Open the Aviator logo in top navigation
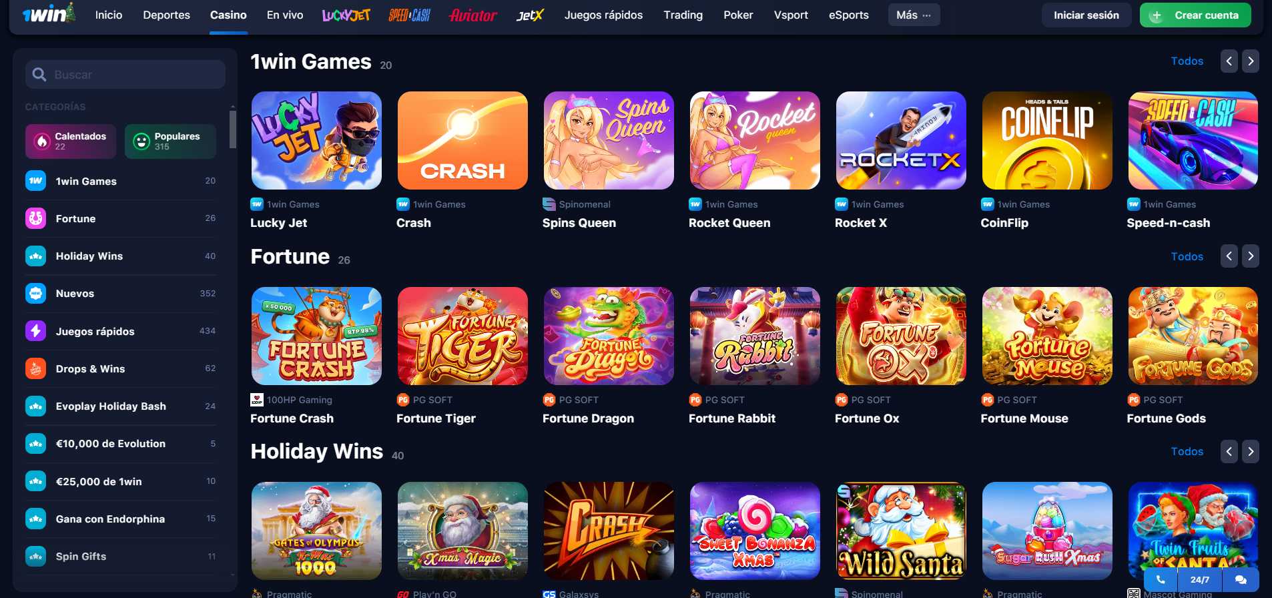 473,15
